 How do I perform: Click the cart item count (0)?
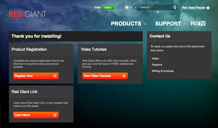tap(131, 8)
